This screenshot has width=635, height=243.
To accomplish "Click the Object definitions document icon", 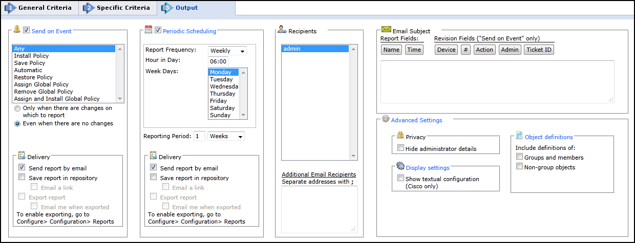I will click(519, 136).
